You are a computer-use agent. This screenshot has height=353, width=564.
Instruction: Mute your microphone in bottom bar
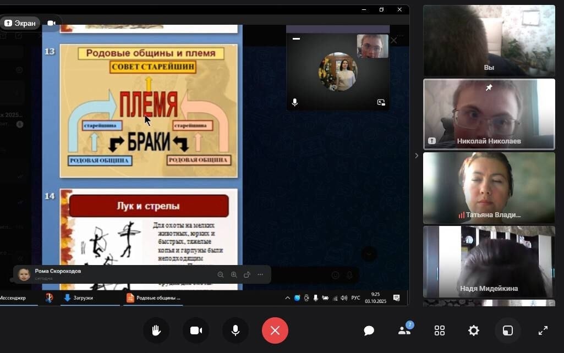click(x=236, y=330)
